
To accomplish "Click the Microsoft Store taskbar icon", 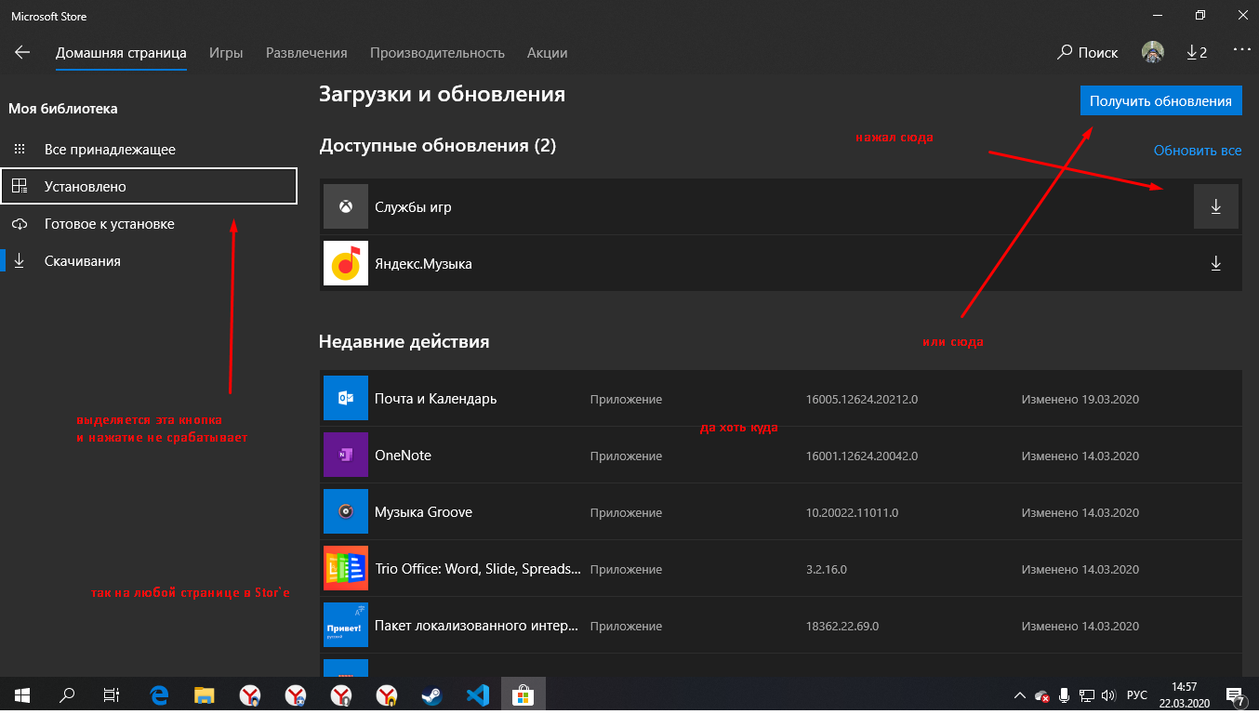I will point(523,694).
